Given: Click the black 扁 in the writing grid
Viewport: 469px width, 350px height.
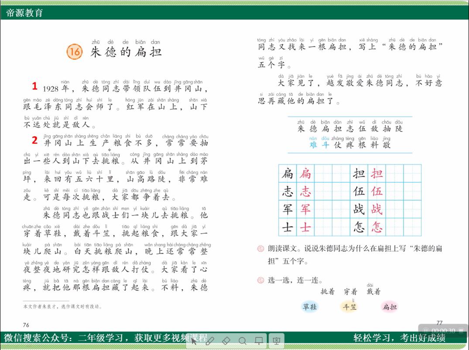Looking at the screenshot, I should [x=288, y=173].
